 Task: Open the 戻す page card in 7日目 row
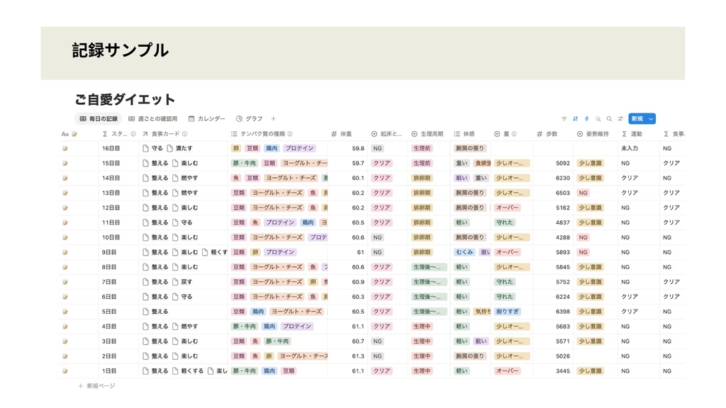182,282
